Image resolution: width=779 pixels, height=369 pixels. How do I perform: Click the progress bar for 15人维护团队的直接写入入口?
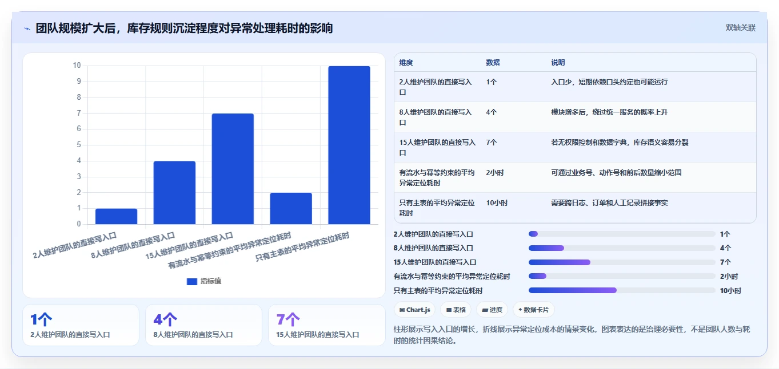click(622, 262)
